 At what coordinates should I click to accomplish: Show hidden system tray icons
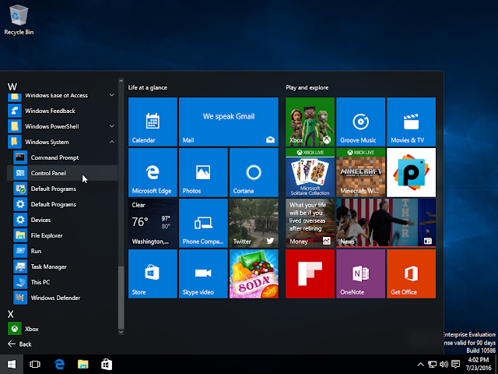tap(420, 365)
